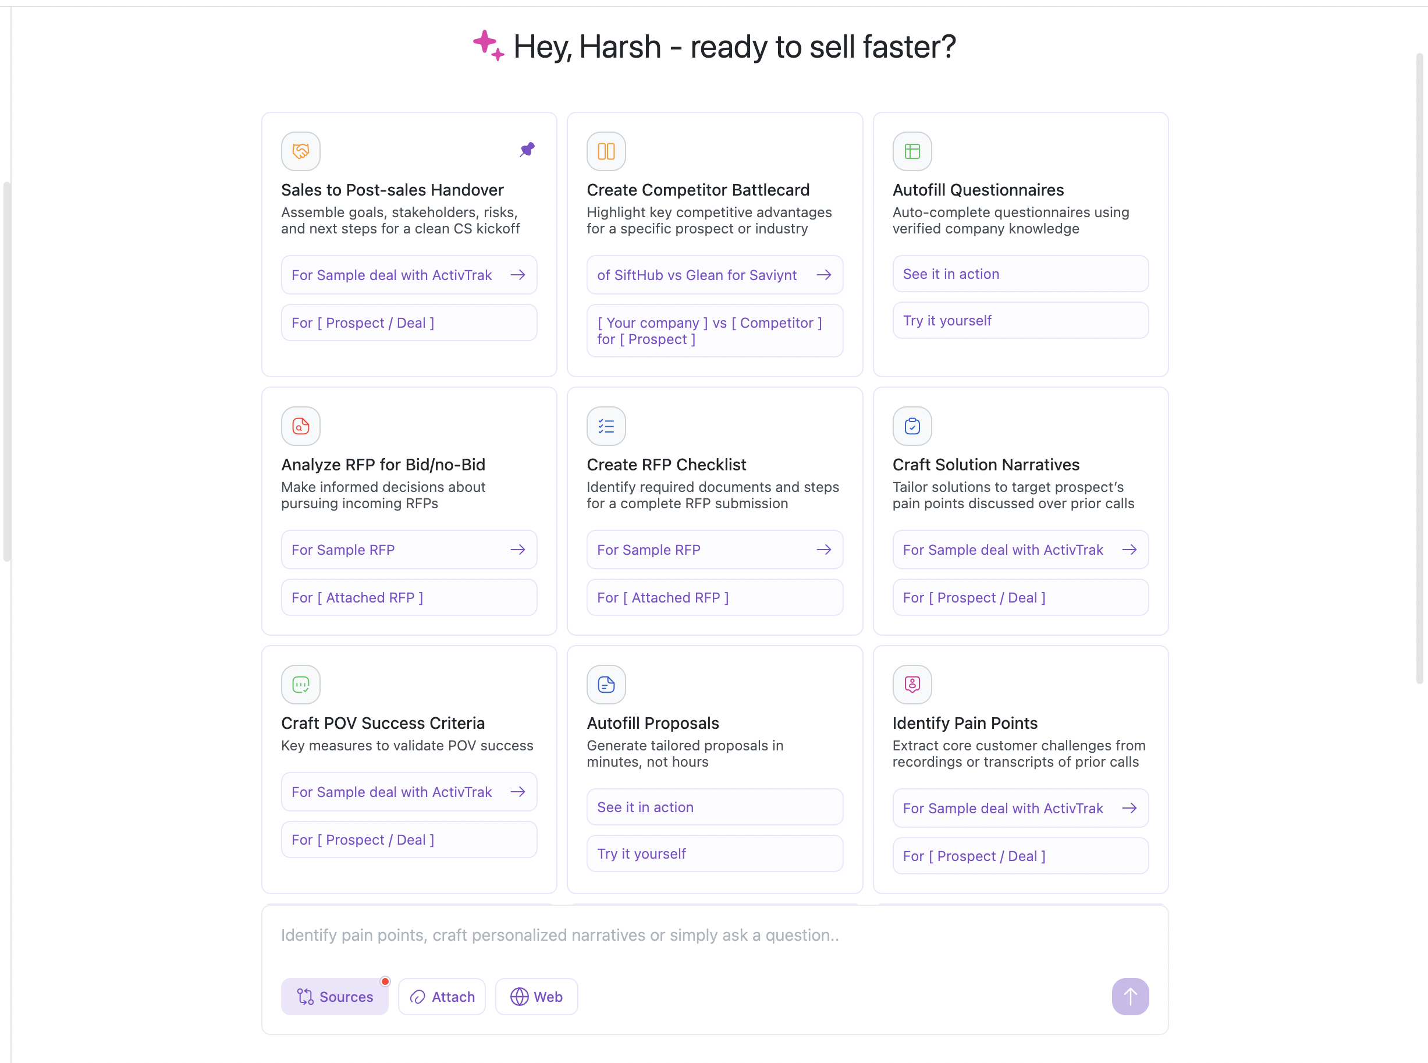Toggle the Web search option

536,996
